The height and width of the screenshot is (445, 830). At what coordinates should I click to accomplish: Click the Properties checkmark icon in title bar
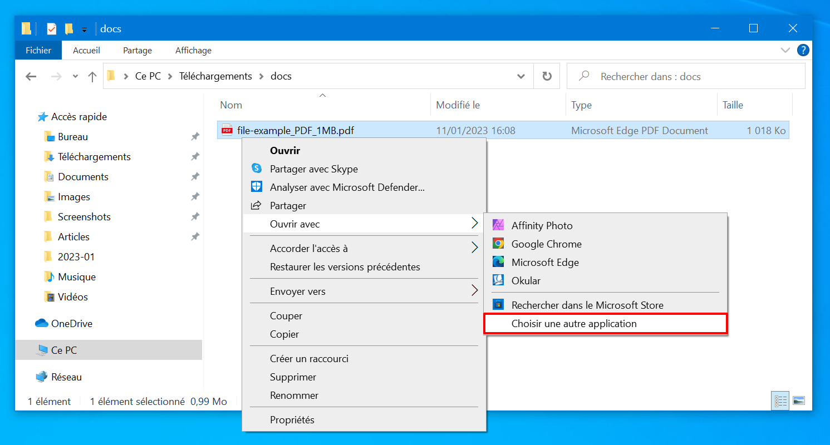point(52,29)
